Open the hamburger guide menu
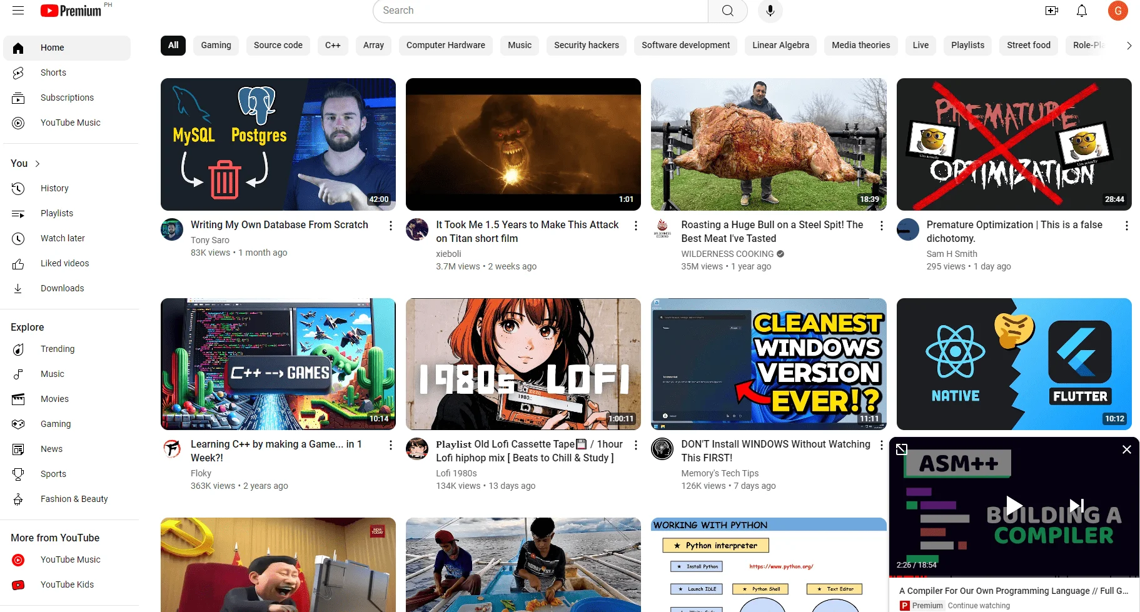This screenshot has width=1140, height=612. pos(18,11)
